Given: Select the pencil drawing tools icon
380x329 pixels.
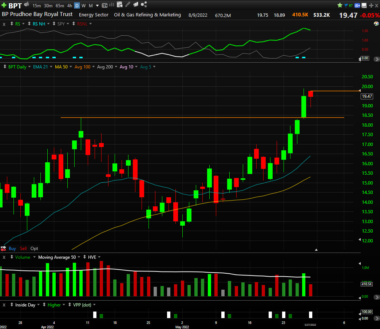Looking at the screenshot, I should pos(128,4).
